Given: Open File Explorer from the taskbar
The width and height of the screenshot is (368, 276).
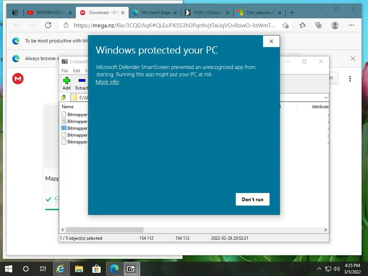Looking at the screenshot, I should coord(79,269).
